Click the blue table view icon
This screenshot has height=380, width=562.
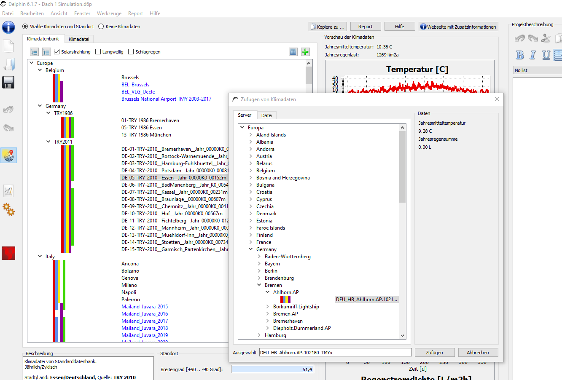coord(293,52)
